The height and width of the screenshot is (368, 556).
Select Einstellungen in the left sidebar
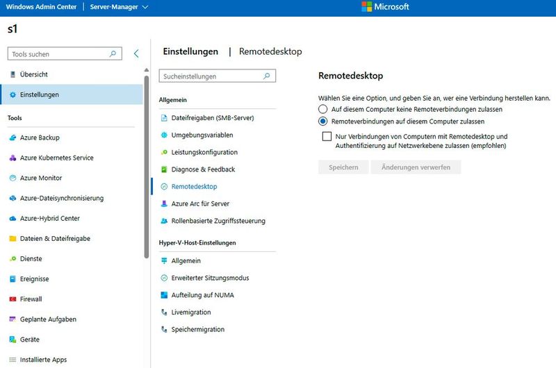tap(72, 94)
